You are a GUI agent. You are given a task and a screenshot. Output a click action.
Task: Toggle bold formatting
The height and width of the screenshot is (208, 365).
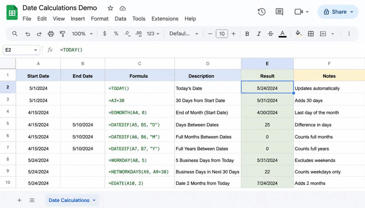(247, 34)
